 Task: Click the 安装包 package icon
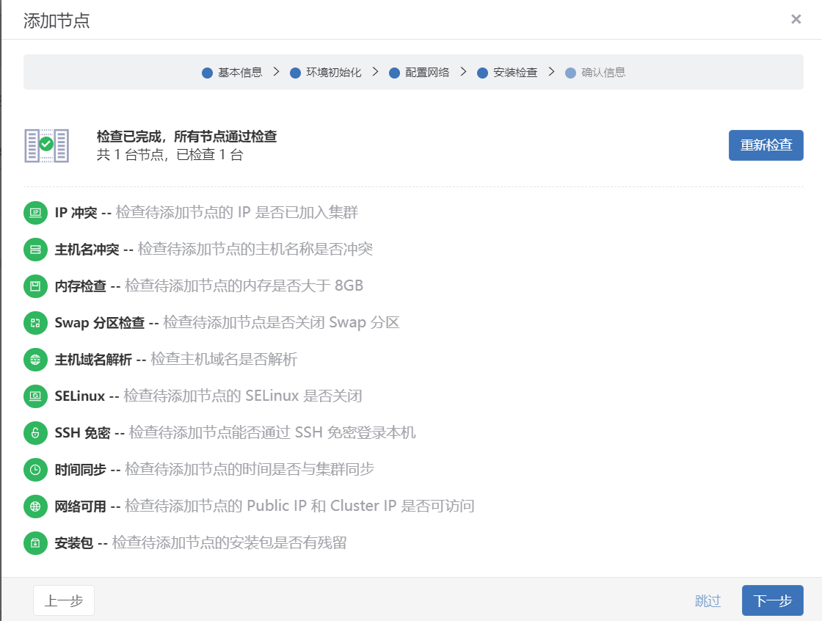click(x=34, y=542)
